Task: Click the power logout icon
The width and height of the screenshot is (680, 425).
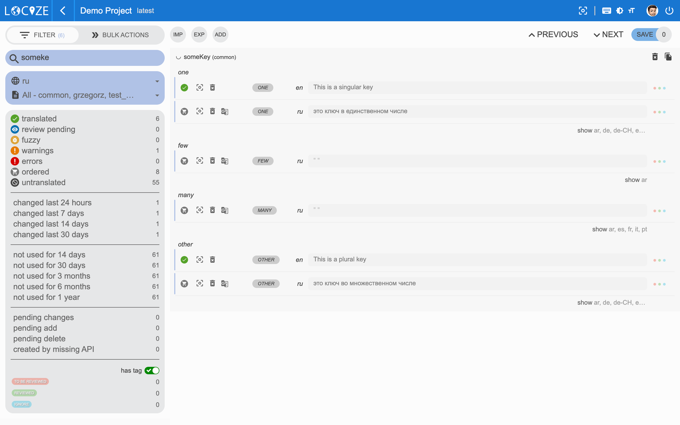Action: click(669, 11)
